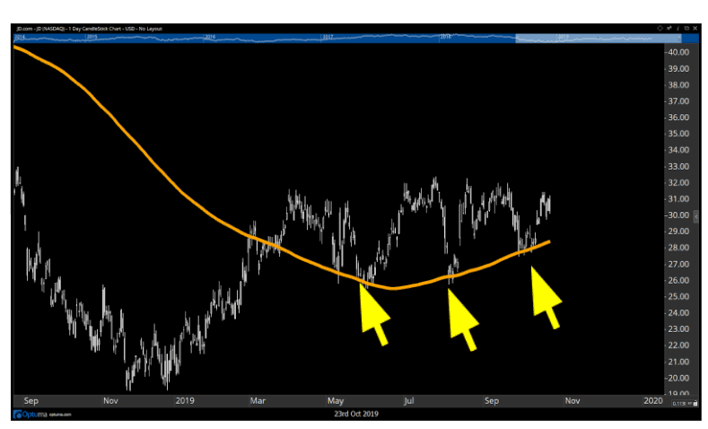Toggle the scale lock padlock icon
This screenshot has height=429, width=708.
(x=695, y=403)
